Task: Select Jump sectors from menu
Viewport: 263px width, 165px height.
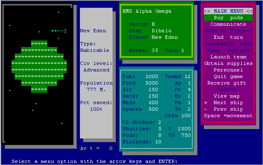Action: [228, 51]
